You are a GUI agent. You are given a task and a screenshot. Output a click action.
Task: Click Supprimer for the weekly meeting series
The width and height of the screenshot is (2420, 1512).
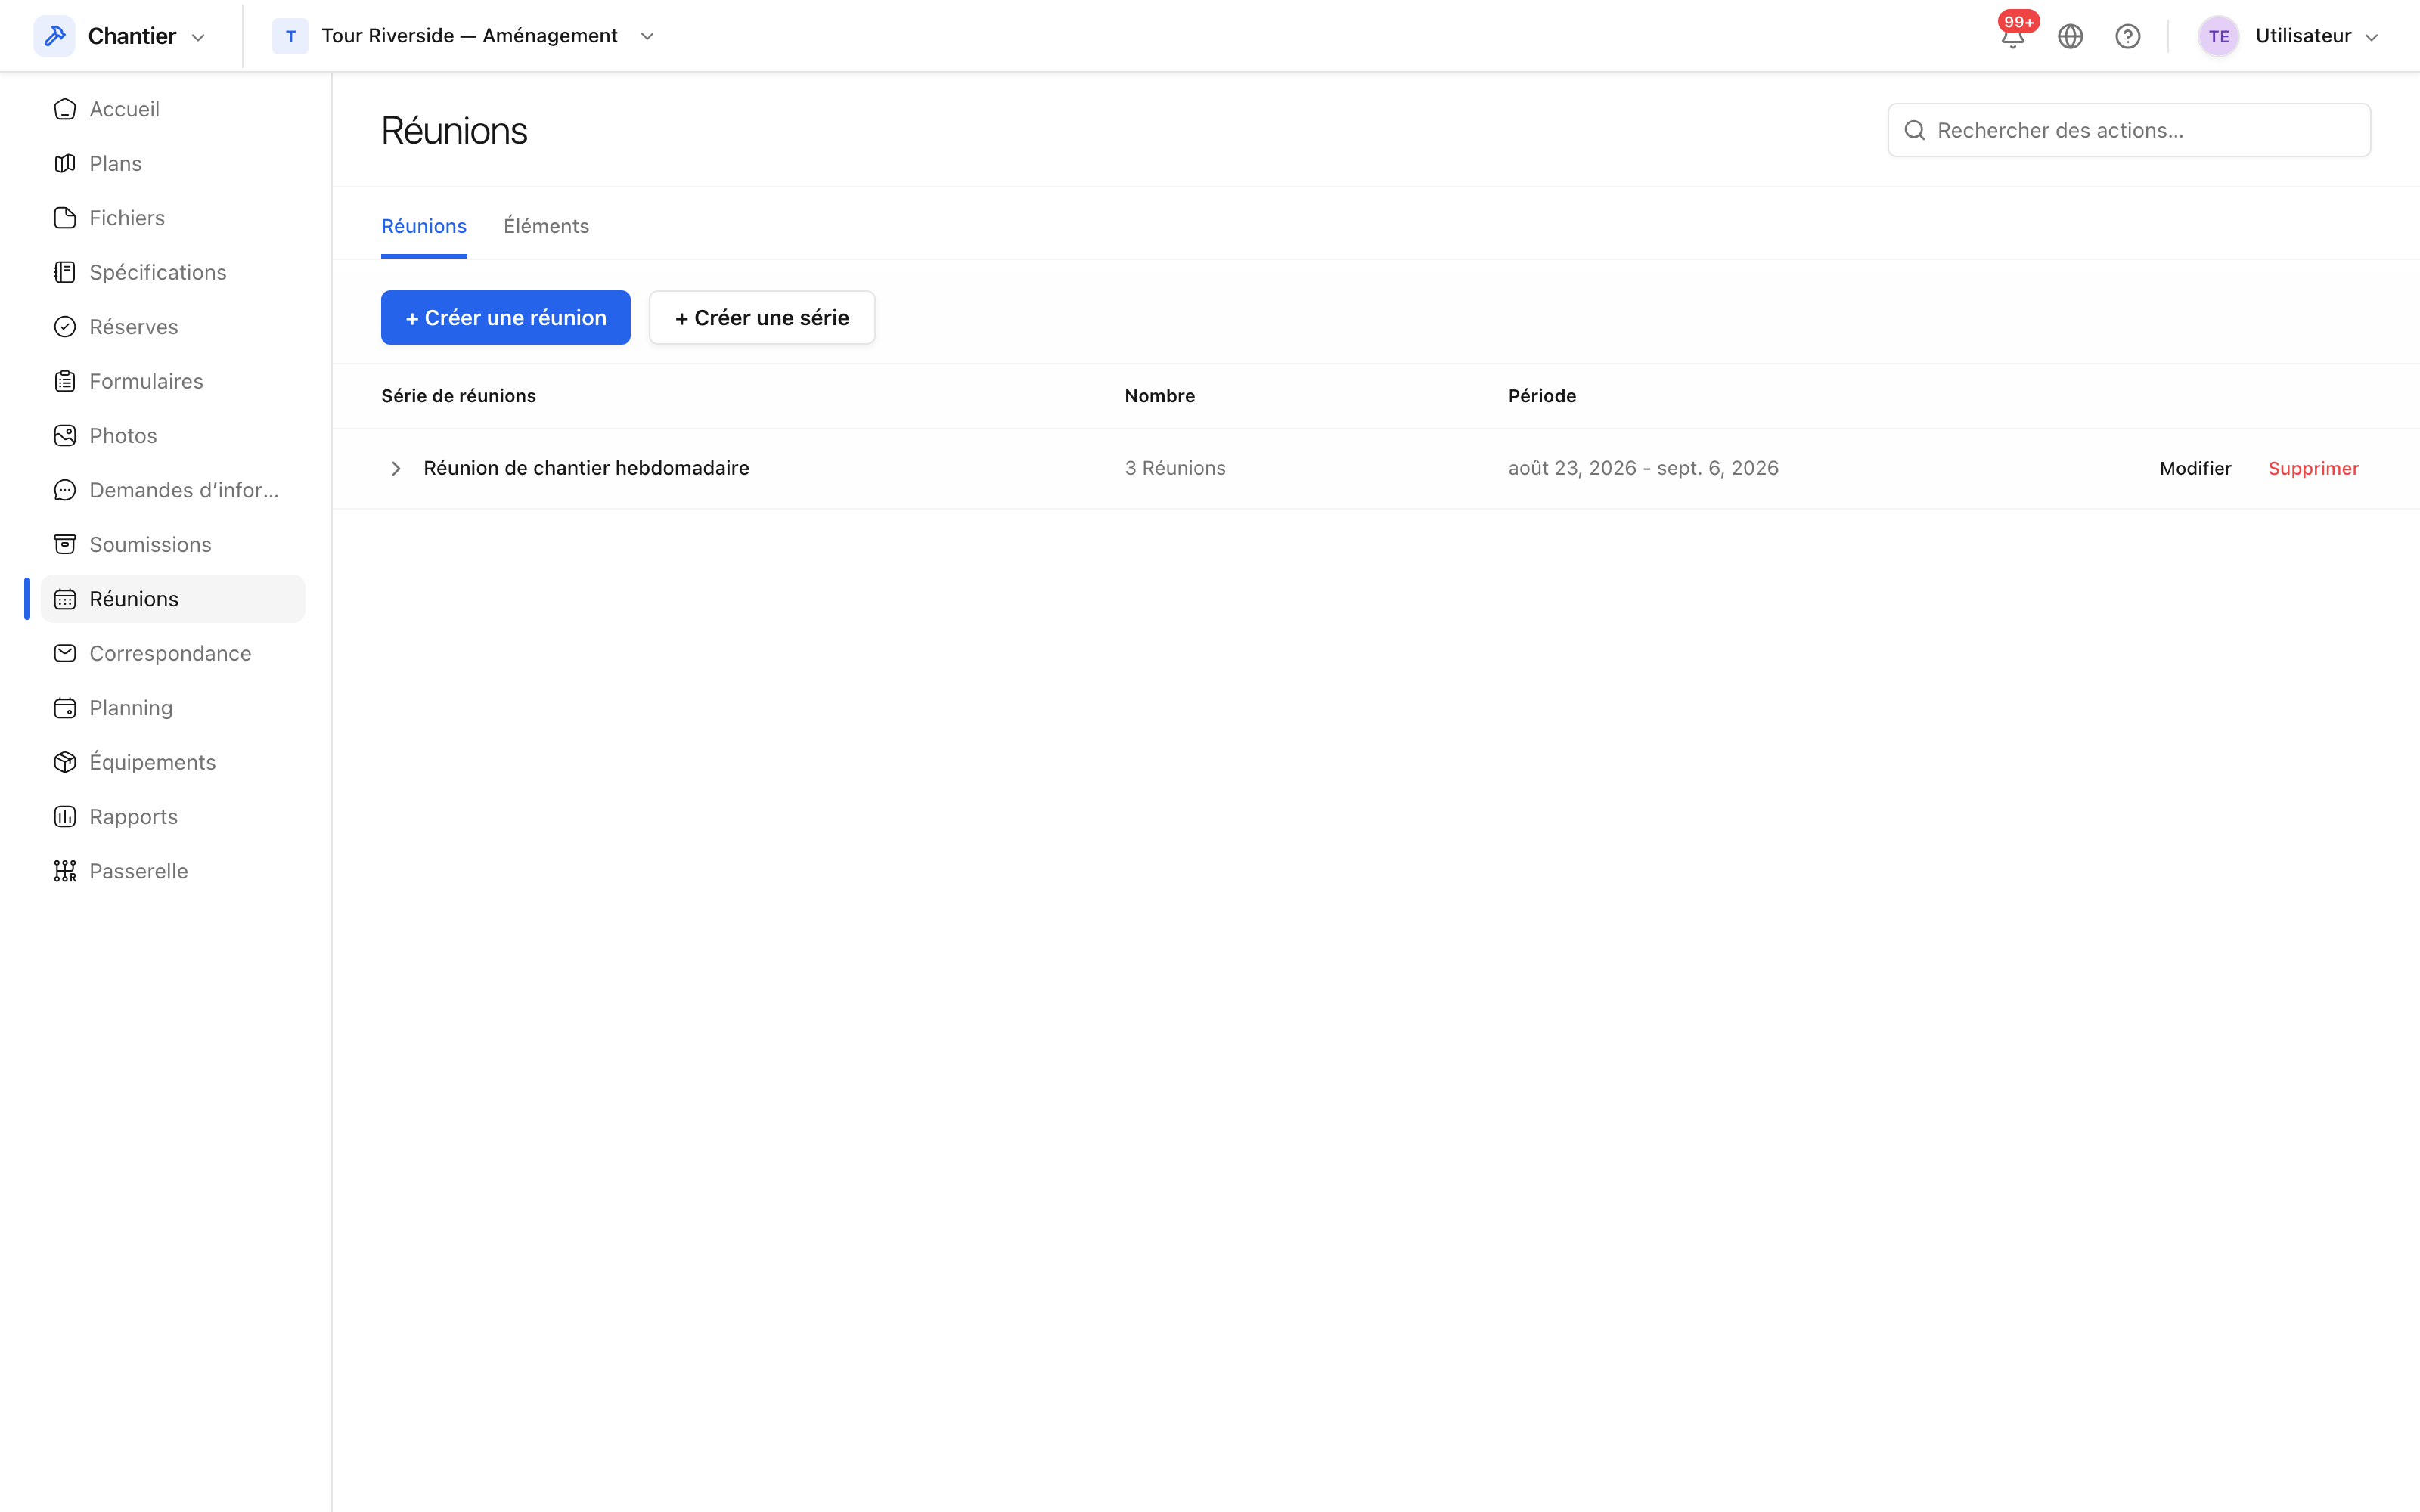[2313, 468]
